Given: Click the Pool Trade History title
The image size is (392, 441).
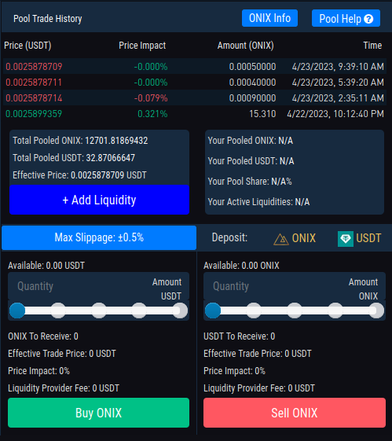Looking at the screenshot, I should [x=48, y=19].
